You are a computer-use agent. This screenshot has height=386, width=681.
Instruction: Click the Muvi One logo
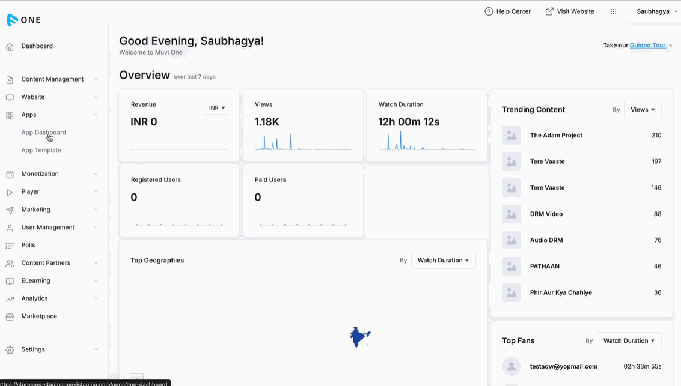[24, 20]
